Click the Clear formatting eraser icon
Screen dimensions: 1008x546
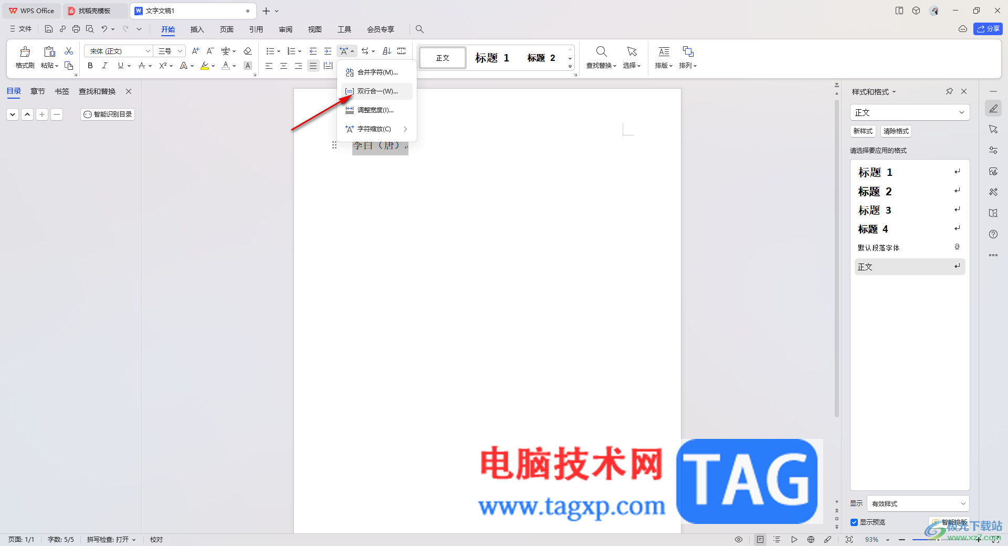point(248,51)
